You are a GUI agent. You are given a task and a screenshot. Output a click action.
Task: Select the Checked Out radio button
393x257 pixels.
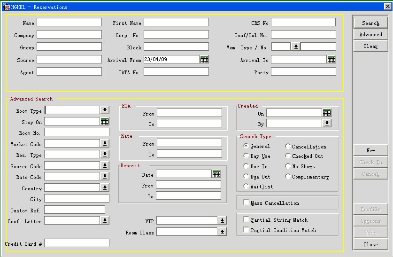click(x=288, y=156)
